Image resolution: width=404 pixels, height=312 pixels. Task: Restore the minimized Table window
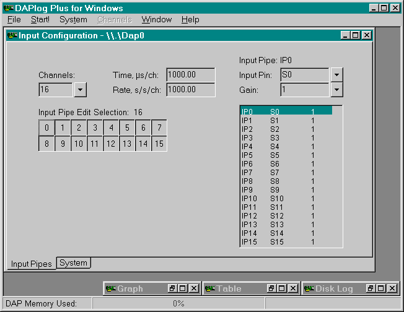[x=271, y=288]
